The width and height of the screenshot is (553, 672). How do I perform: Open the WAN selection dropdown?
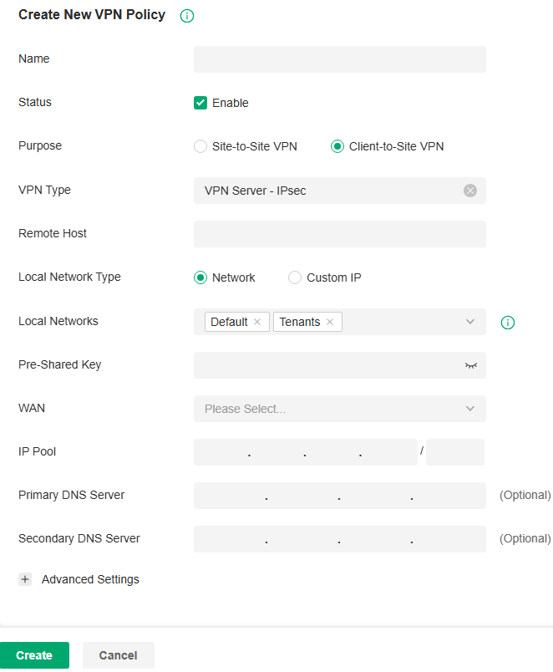[469, 409]
